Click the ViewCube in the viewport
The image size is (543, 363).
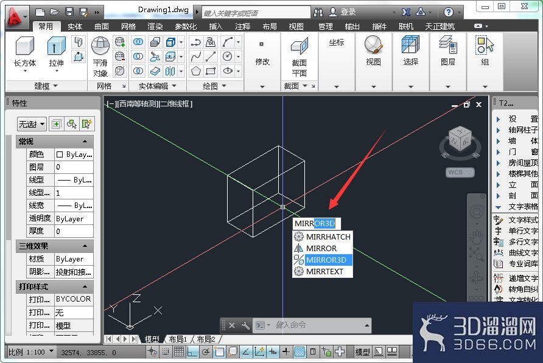point(460,140)
